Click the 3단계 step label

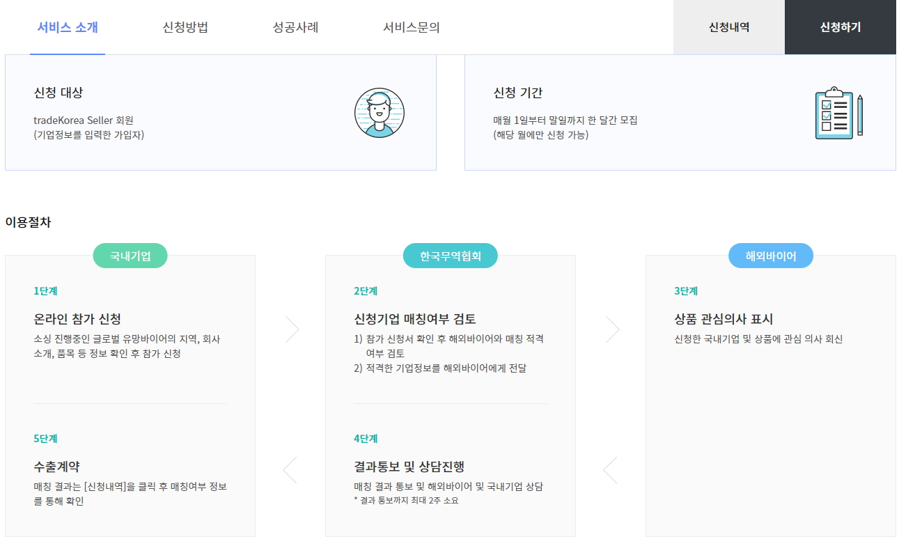point(686,291)
